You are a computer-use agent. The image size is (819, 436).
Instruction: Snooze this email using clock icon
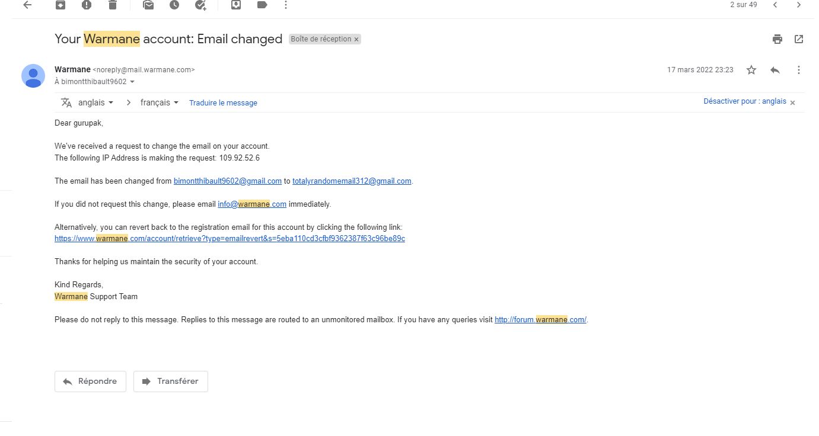174,5
